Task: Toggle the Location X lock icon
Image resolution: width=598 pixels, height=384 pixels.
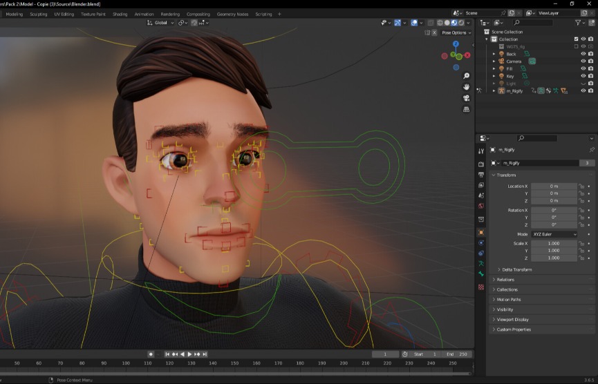Action: [582, 186]
